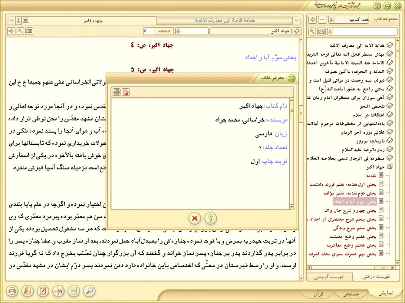The height and width of the screenshot is (303, 405).
Task: Select book زيارةالرضا عليه‌السلام in tree
Action: (363, 150)
